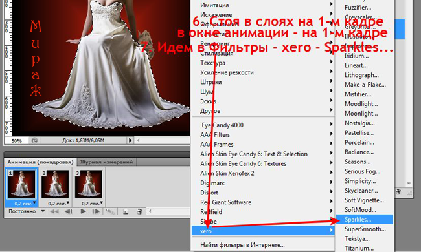Expand the document info arrow menu
421x252 pixels.
130,140
